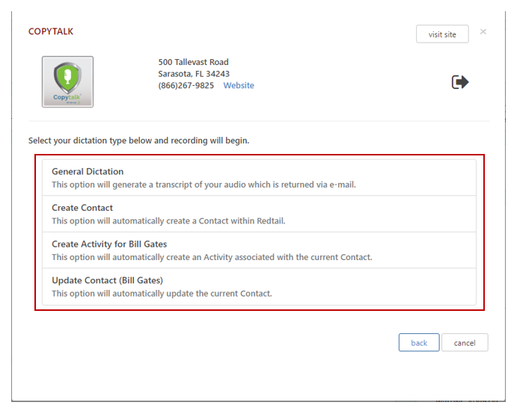Choose the Create Contact option
The height and width of the screenshot is (408, 514).
pyautogui.click(x=259, y=214)
